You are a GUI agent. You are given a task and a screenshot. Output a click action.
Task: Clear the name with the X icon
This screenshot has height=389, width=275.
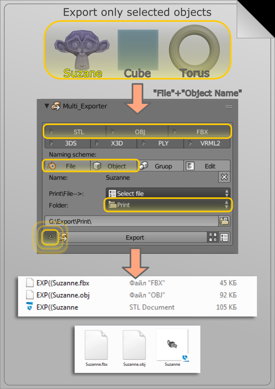pos(224,177)
